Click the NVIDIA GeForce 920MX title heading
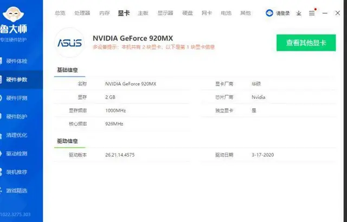The height and width of the screenshot is (222, 347). pyautogui.click(x=133, y=38)
